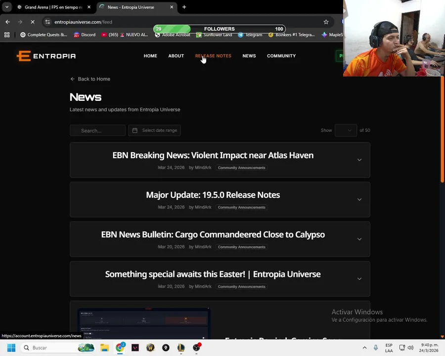445x356 pixels.
Task: Click the microphone tray icon
Action: click(375, 348)
